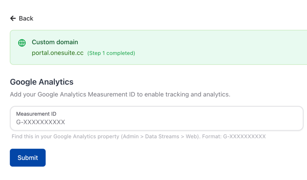Click the Custom domain heading
This screenshot has height=180, width=307.
click(55, 42)
